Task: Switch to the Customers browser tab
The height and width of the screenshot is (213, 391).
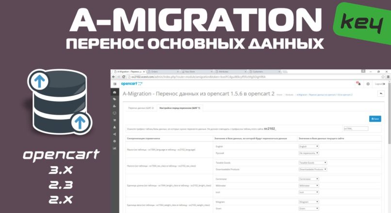Action: [264, 72]
